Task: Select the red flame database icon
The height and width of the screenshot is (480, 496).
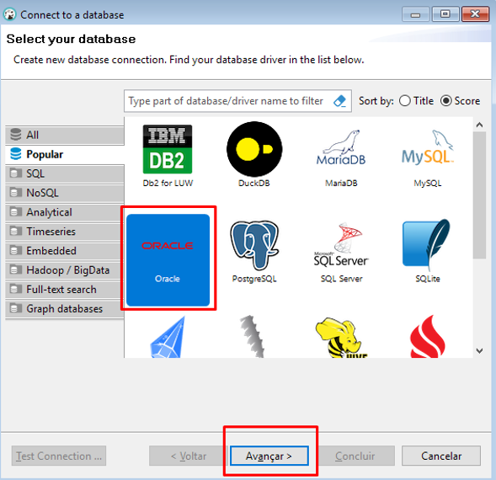Action: (x=428, y=337)
